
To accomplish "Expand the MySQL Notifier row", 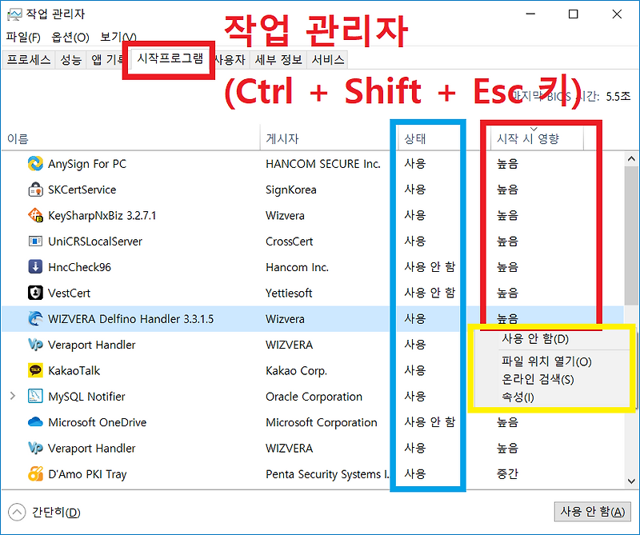I will point(13,396).
